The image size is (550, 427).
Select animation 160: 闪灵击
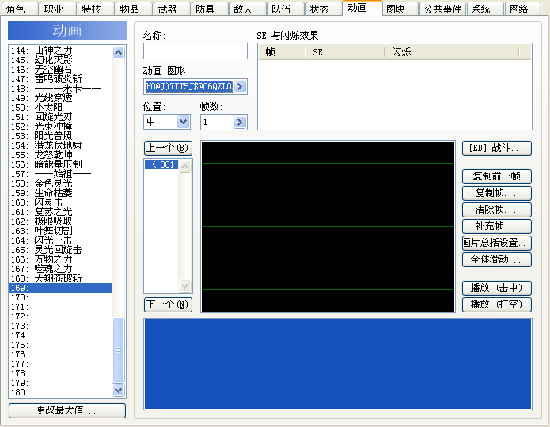click(60, 202)
